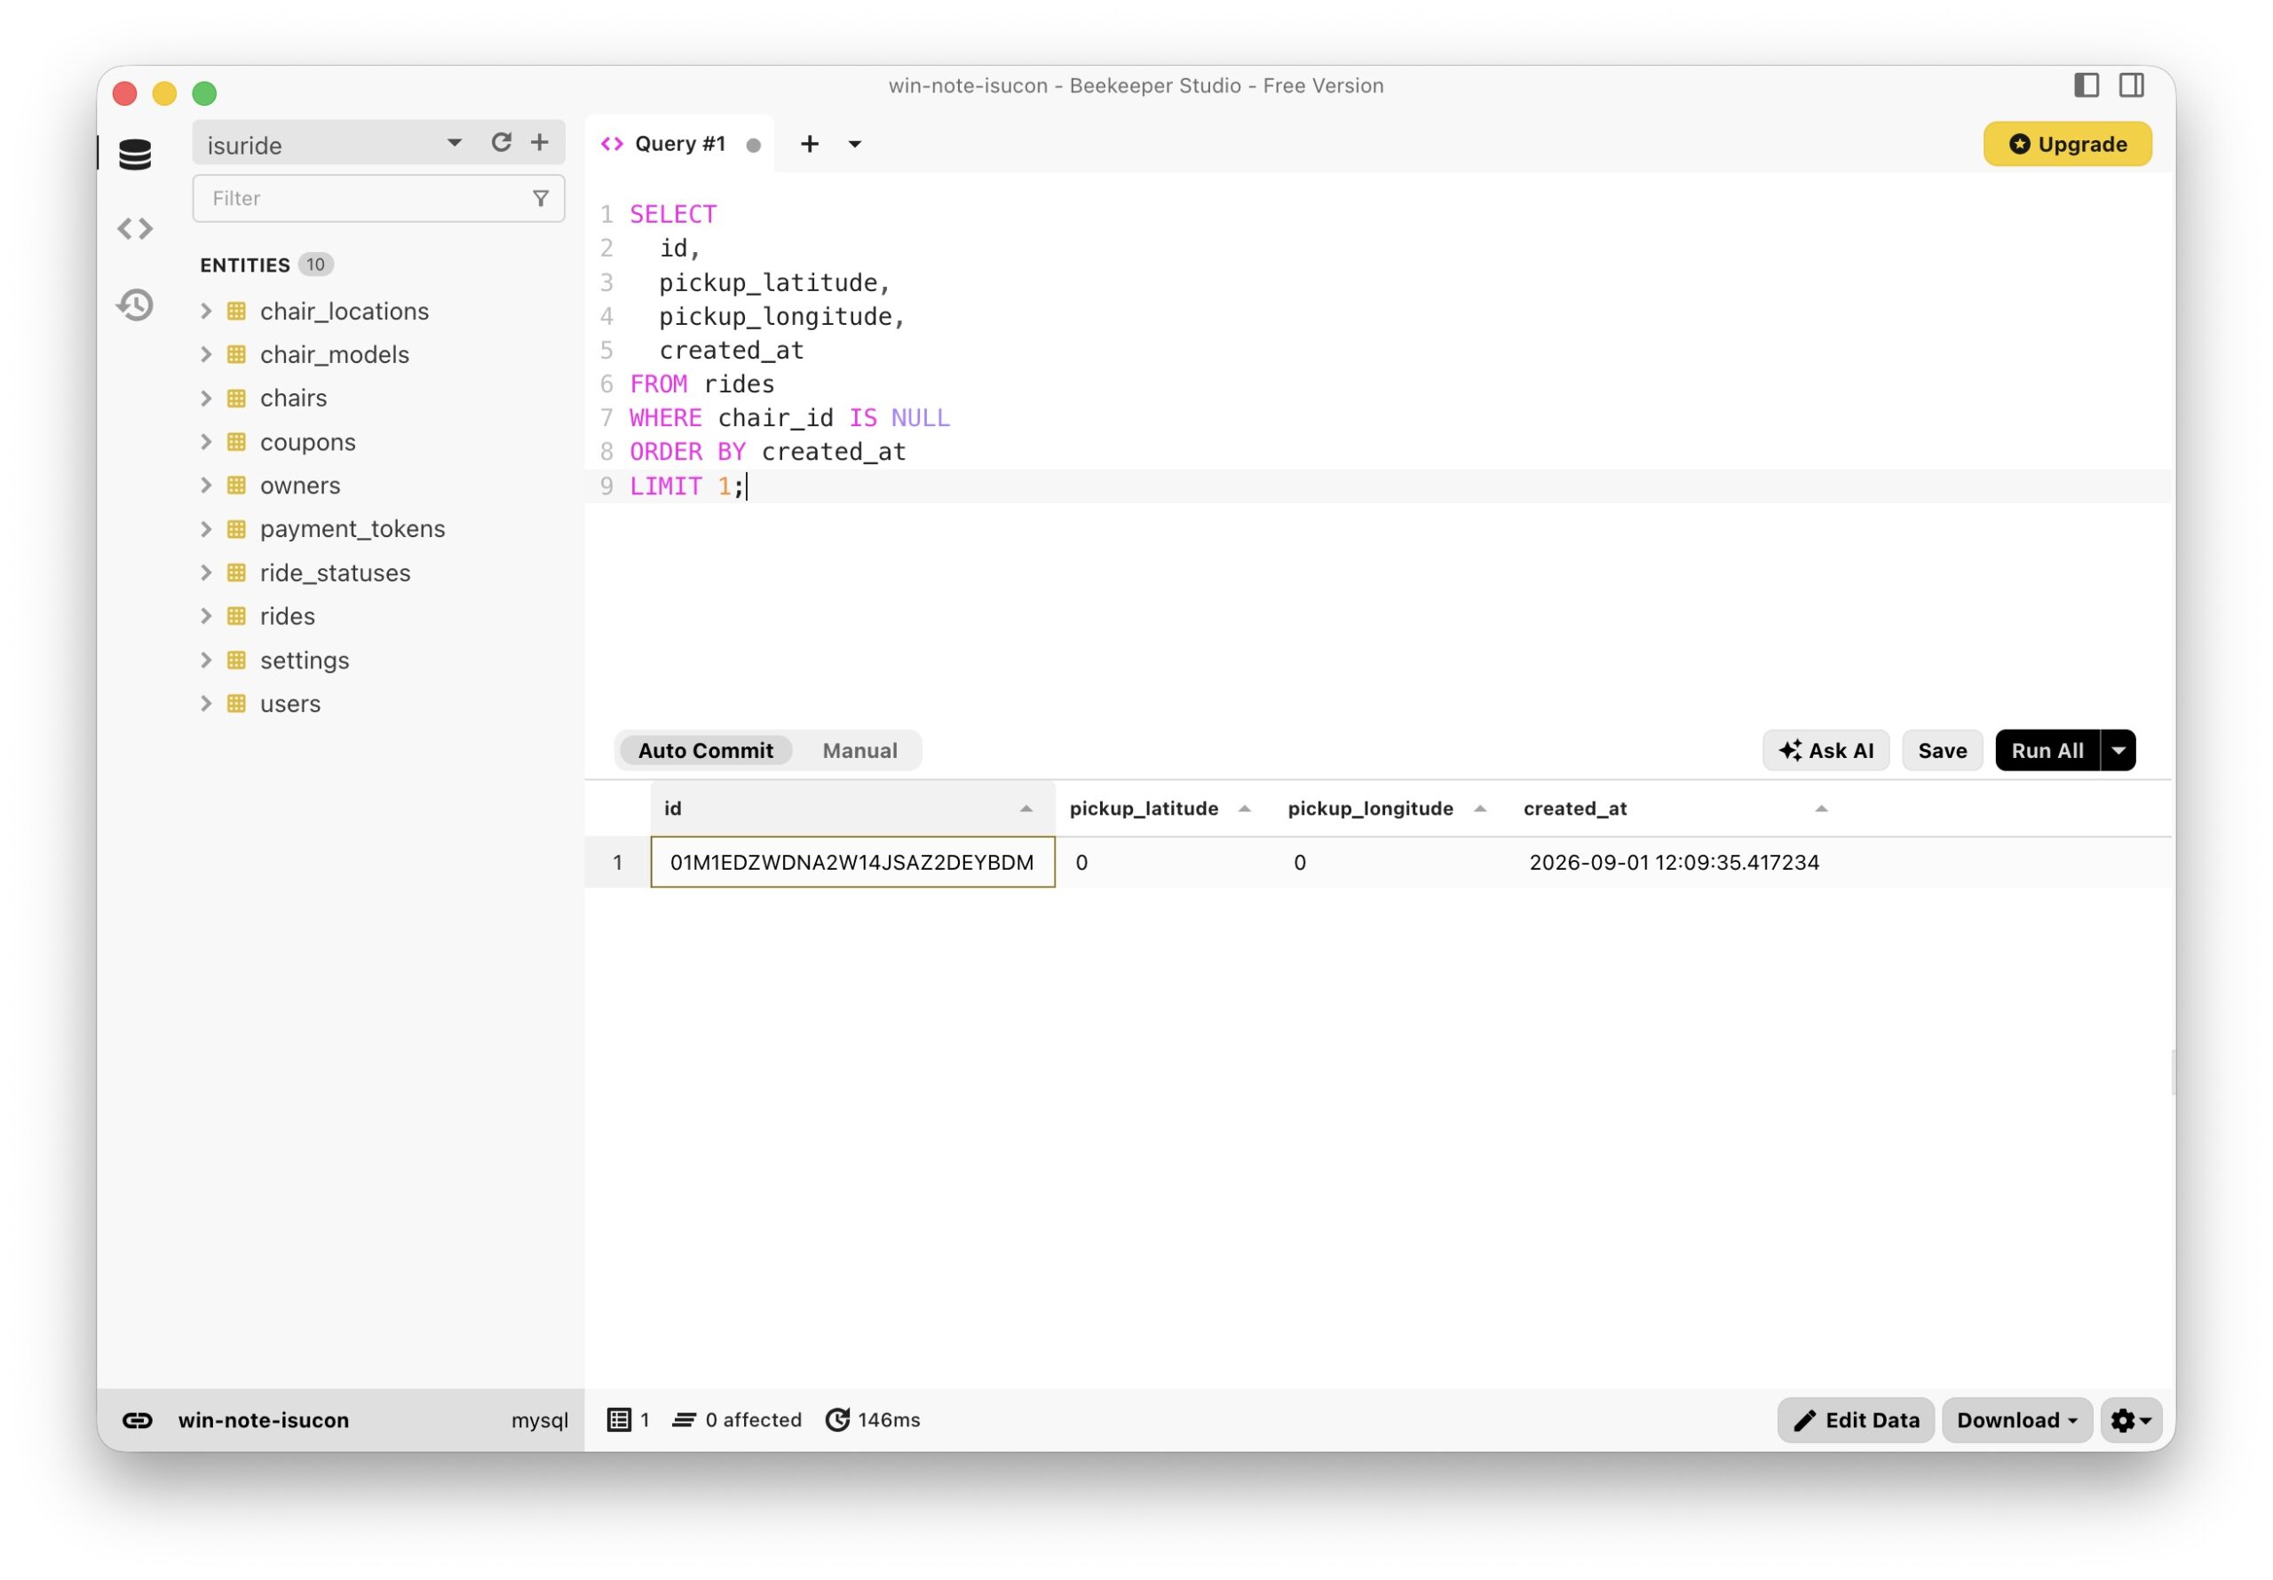Click the rides table icon
Viewport: 2273px width, 1580px height.
click(236, 616)
